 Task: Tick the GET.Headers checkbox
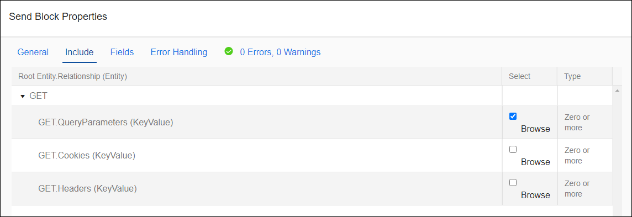point(513,182)
